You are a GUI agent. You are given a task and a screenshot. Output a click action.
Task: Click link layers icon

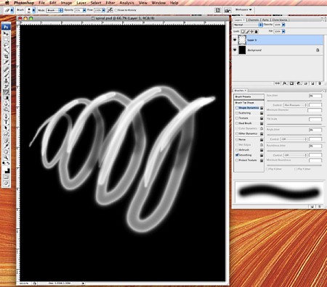coord(278,83)
